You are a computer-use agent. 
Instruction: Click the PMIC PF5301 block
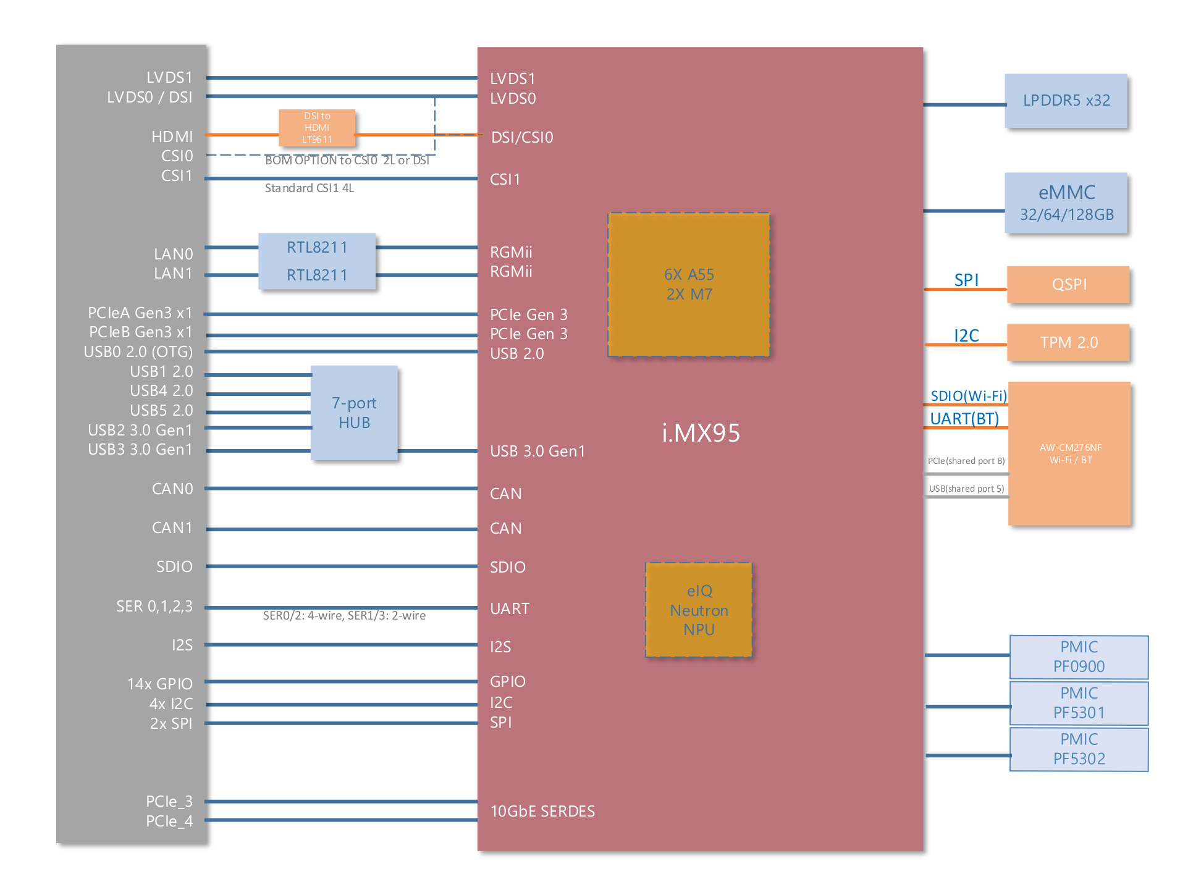[1079, 704]
